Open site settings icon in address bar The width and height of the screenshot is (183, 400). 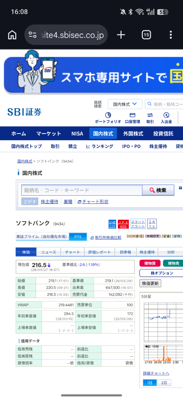(33, 35)
